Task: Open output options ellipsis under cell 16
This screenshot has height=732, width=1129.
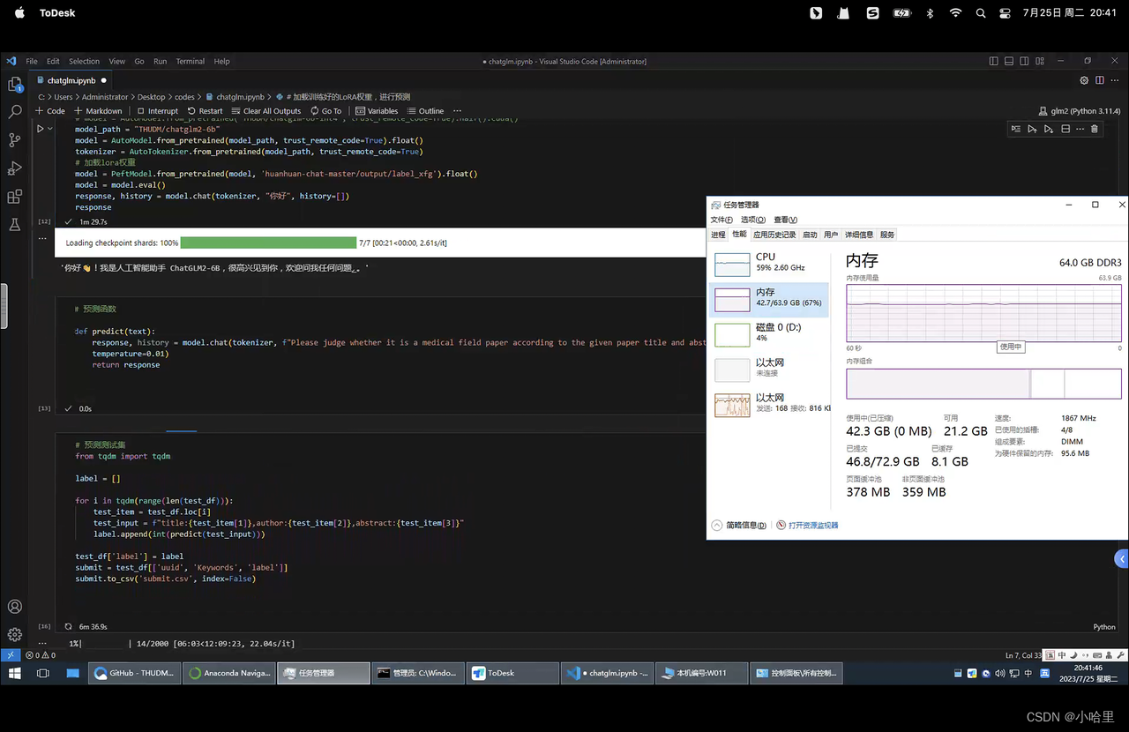Action: click(42, 644)
